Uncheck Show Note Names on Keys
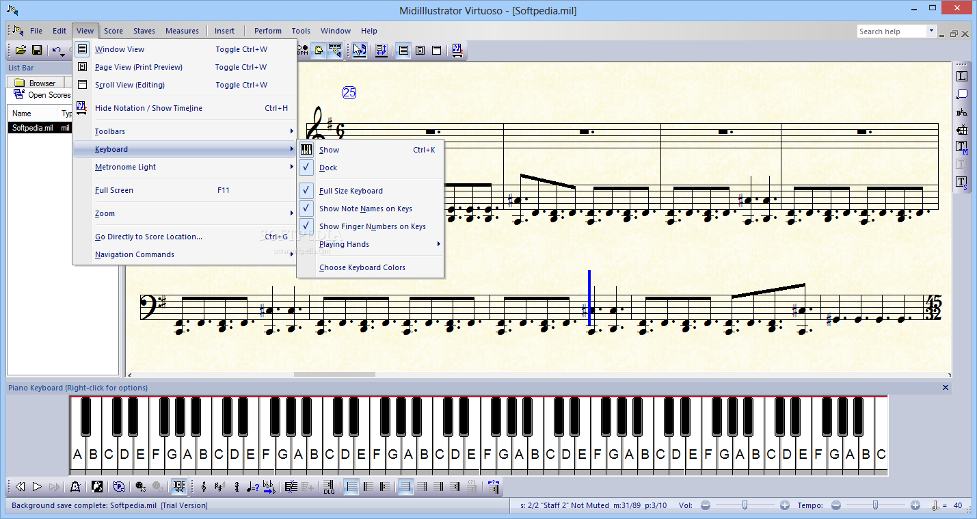This screenshot has height=519, width=977. coord(370,209)
